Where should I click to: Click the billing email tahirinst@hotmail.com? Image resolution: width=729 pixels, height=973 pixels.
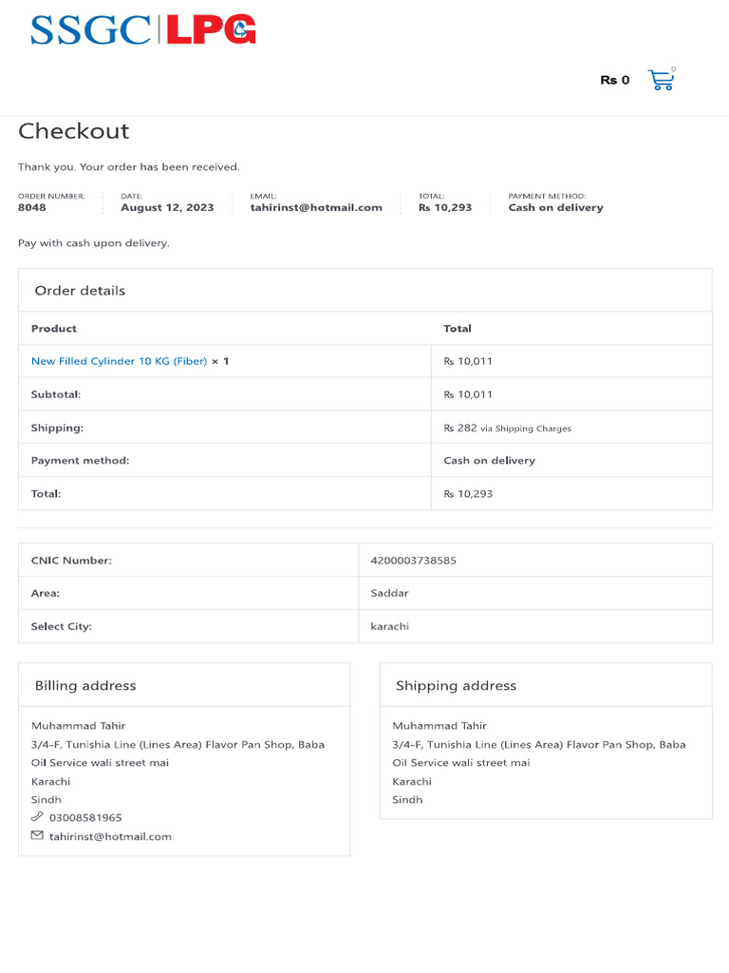pos(110,837)
